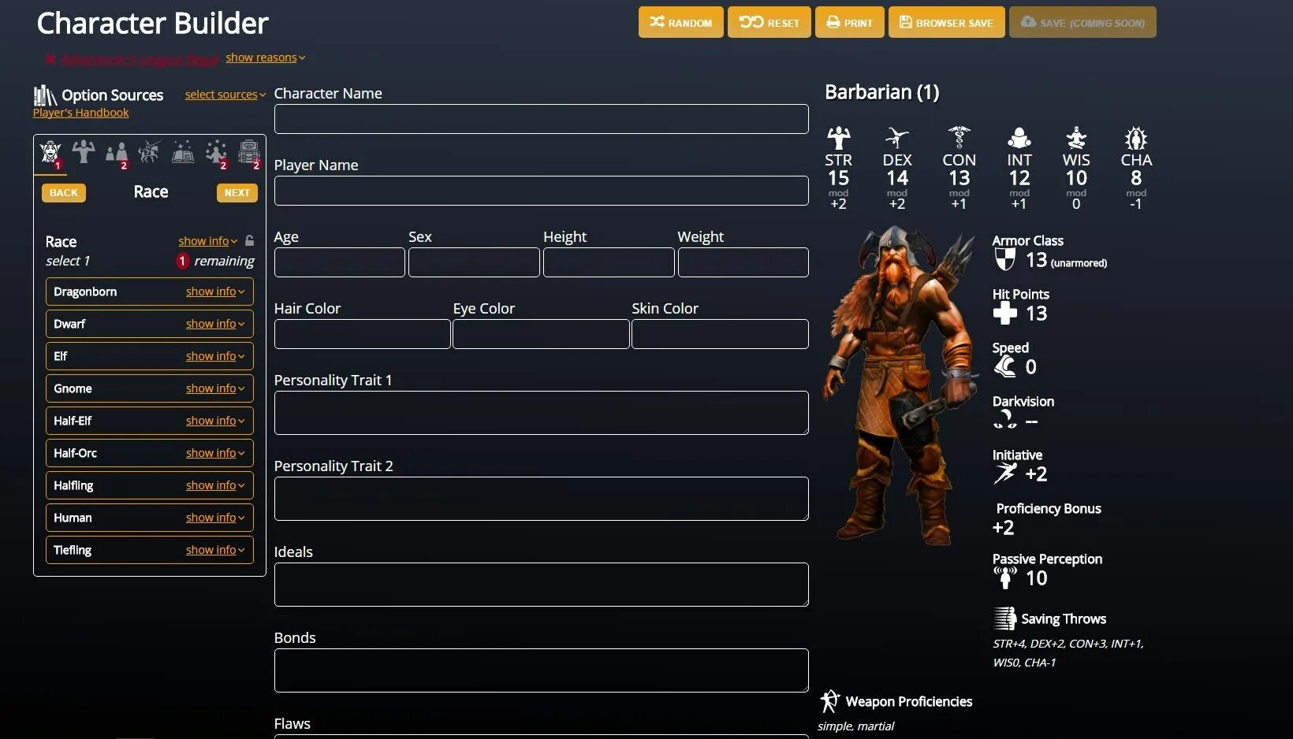Screen dimensions: 1293x739
Task: Open the Equipment backpack tab
Action: 249,152
